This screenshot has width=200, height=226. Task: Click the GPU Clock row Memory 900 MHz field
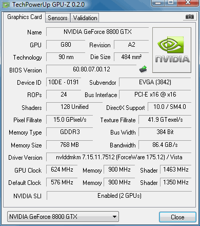(119, 169)
